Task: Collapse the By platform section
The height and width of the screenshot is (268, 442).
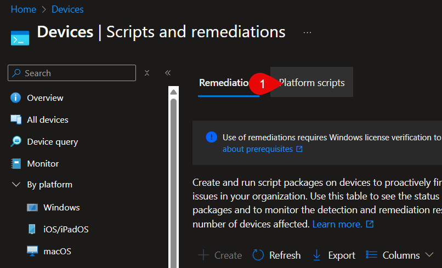Action: coord(16,185)
